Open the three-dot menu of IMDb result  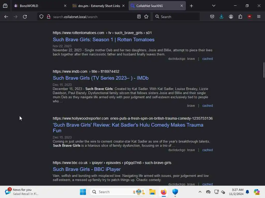click(198, 106)
